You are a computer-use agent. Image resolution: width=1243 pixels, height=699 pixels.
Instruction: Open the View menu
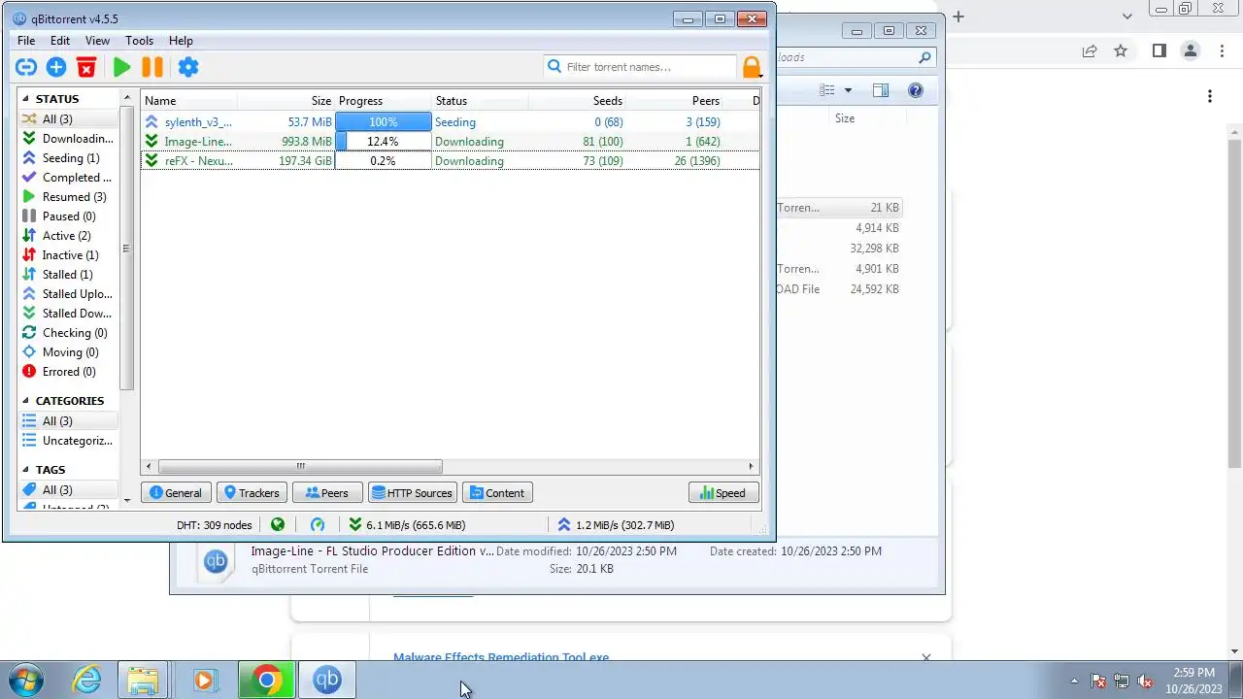(97, 41)
